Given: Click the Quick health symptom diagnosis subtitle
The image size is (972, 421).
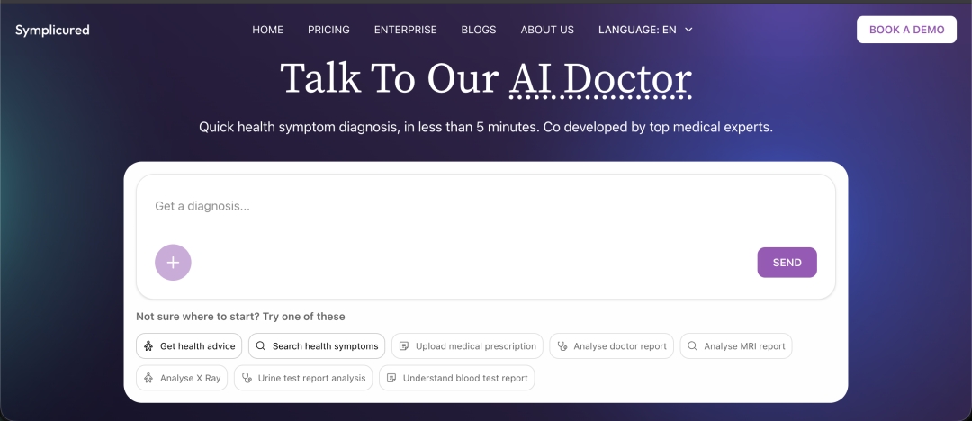Looking at the screenshot, I should tap(486, 127).
